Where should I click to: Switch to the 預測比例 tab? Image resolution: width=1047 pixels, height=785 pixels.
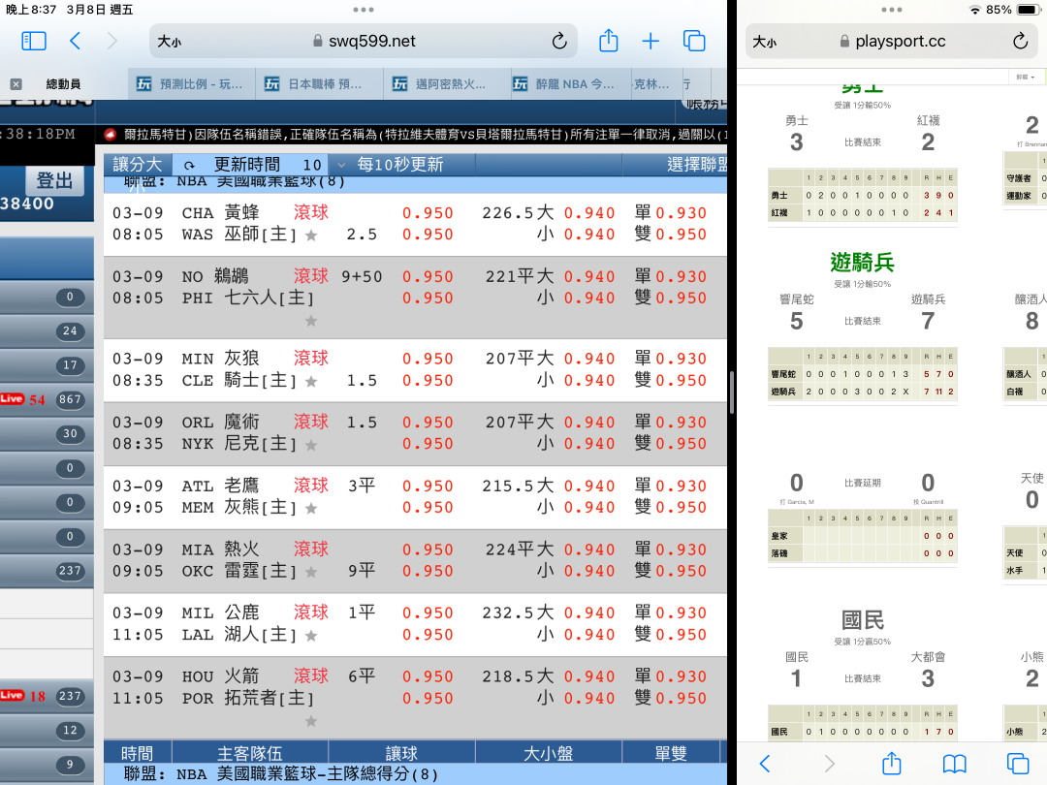(192, 84)
